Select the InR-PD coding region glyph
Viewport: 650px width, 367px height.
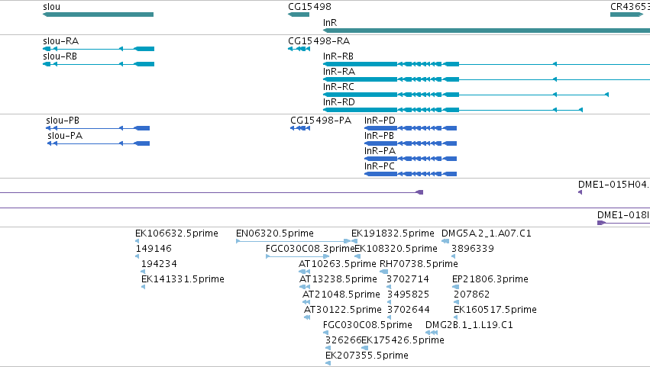pos(410,128)
